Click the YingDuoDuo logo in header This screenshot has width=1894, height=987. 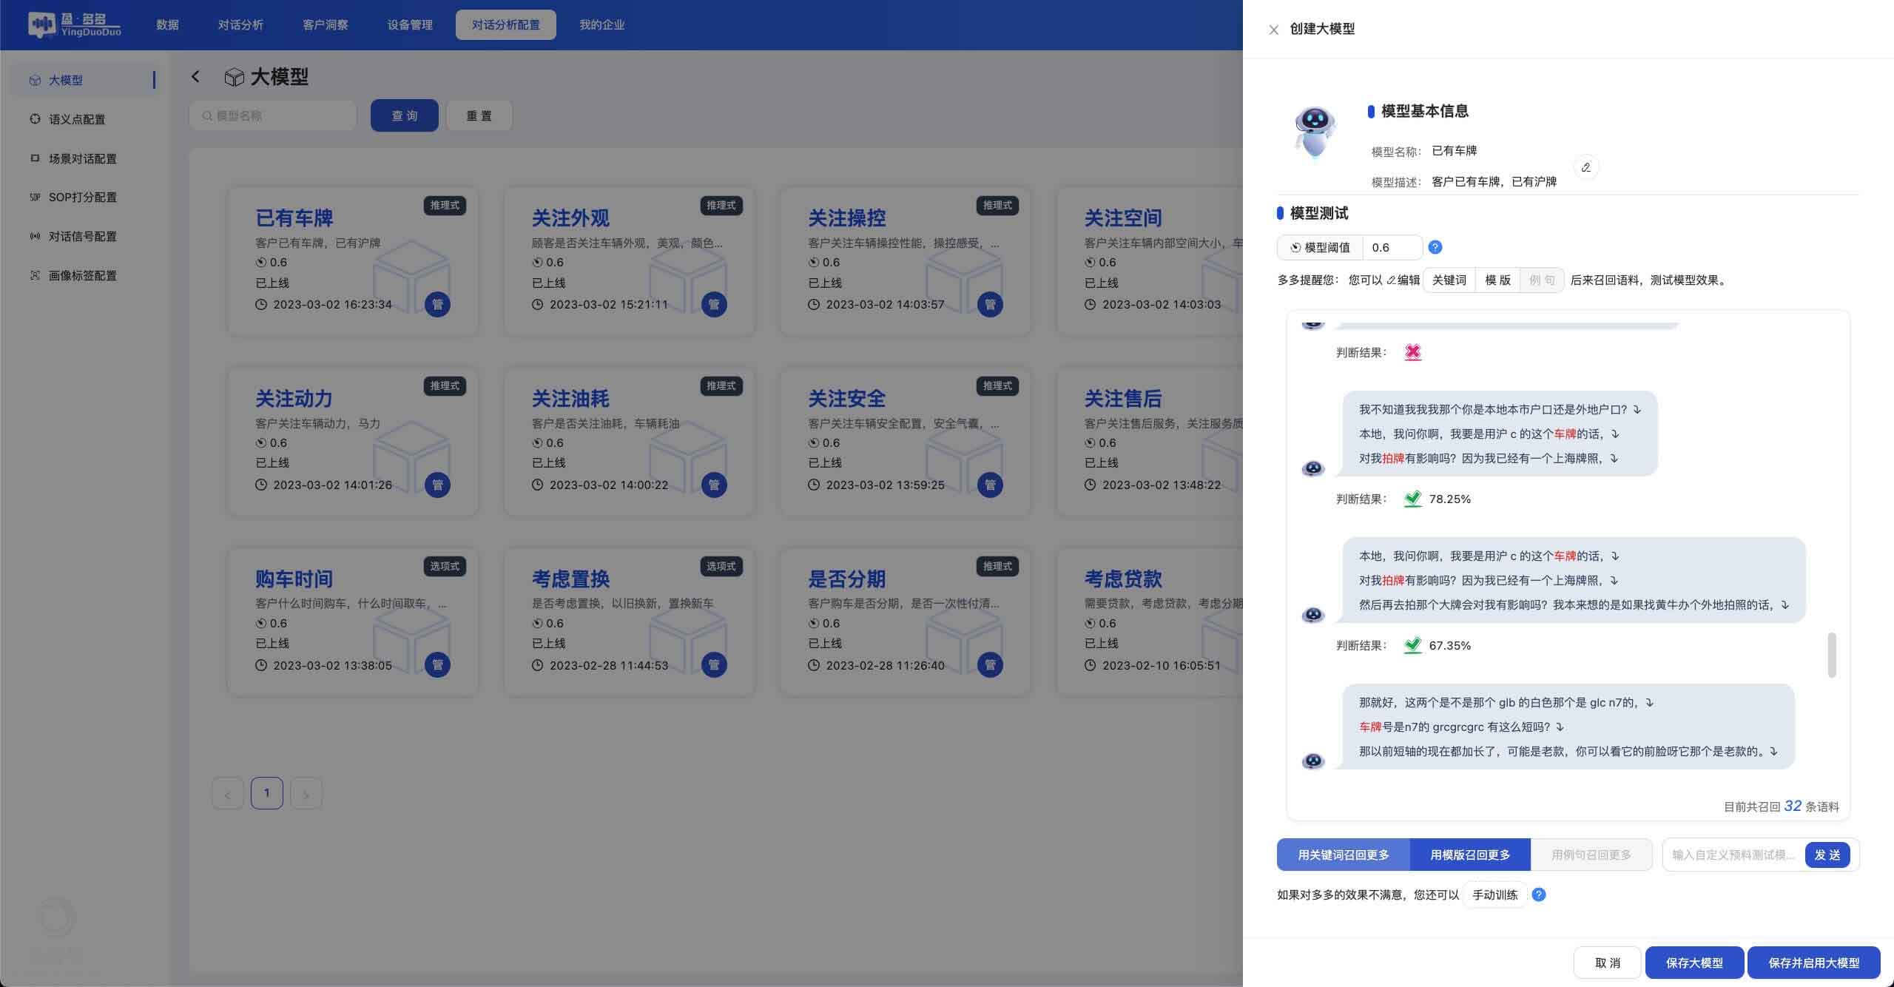pos(74,24)
